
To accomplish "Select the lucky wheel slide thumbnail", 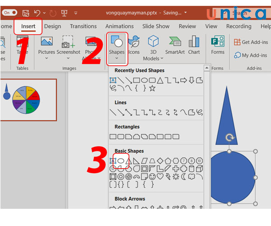I will pyautogui.click(x=27, y=100).
